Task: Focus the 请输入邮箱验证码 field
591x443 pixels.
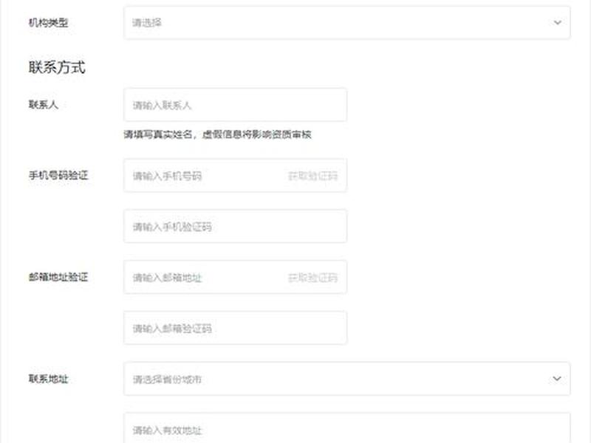Action: pos(235,328)
